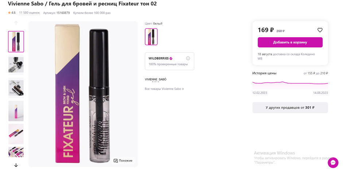Click the Wildberries info icon
Screen dimensions: 343x172
[188, 58]
